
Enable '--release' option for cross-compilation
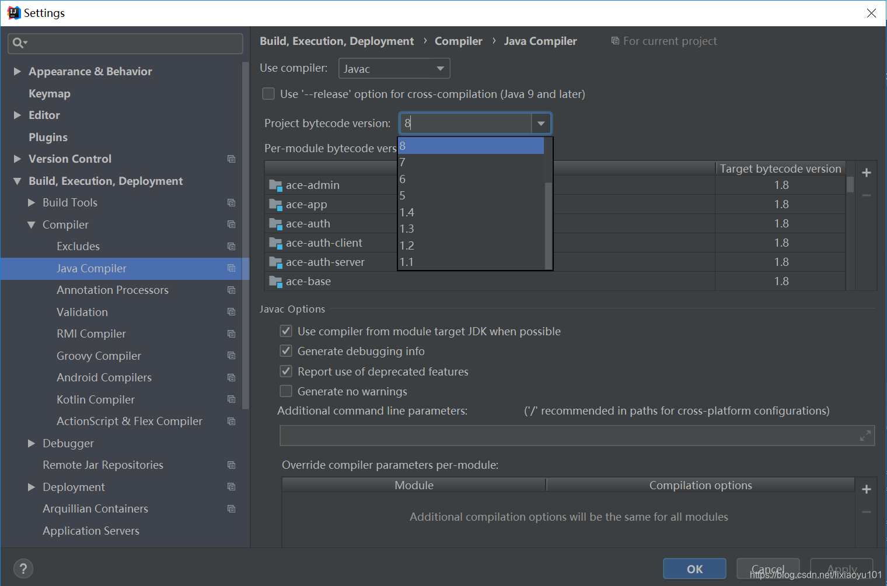tap(268, 94)
